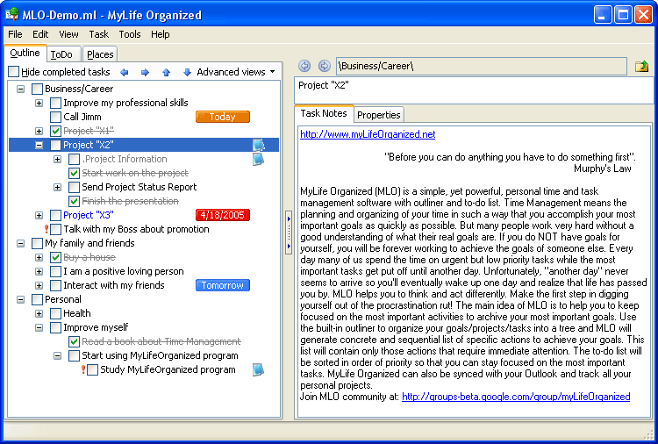Click the blue up arrow outline button
The width and height of the screenshot is (658, 444).
166,72
